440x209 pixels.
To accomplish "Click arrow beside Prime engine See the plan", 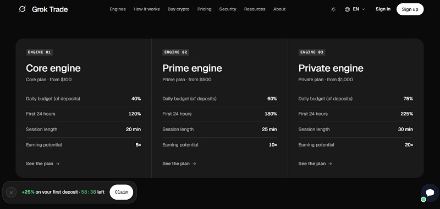I will pyautogui.click(x=194, y=163).
